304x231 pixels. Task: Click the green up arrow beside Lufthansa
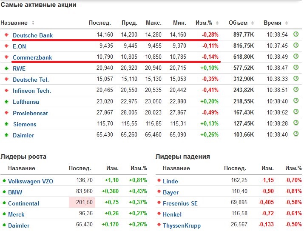(x=6, y=102)
